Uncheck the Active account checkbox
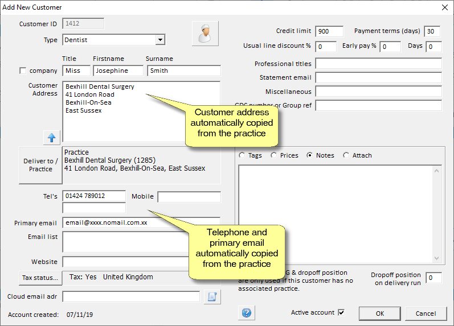The height and width of the screenshot is (326, 454). 341,312
